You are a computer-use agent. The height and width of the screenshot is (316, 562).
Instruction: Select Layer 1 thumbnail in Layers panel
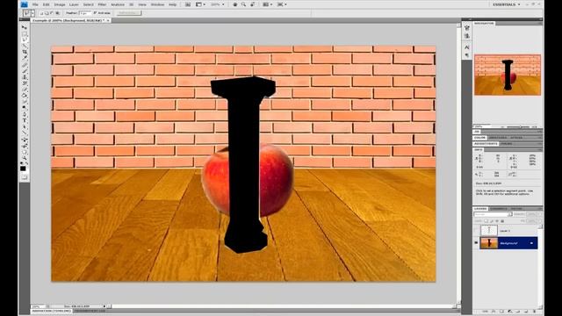pos(489,230)
